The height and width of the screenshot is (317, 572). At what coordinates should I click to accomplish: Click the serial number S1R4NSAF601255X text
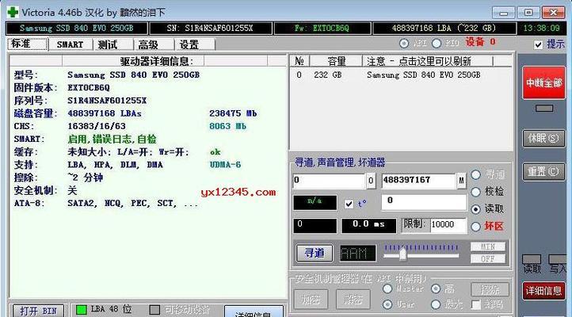(107, 101)
